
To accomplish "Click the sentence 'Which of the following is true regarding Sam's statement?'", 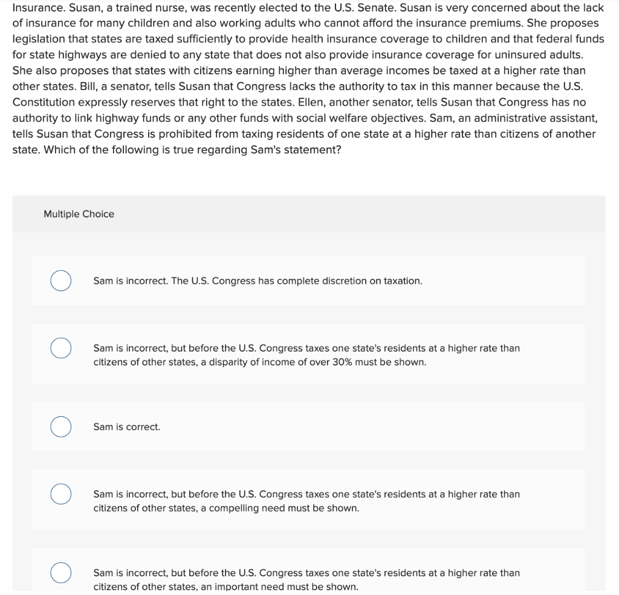I will point(193,150).
